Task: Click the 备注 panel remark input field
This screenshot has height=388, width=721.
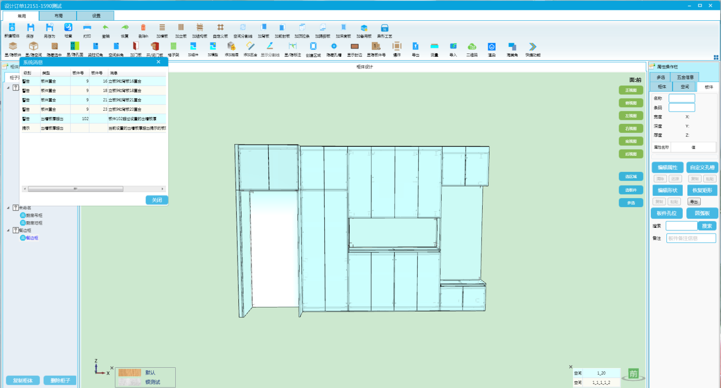Action: pyautogui.click(x=691, y=239)
